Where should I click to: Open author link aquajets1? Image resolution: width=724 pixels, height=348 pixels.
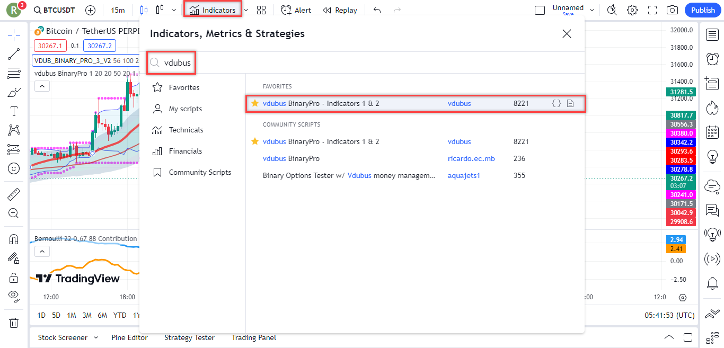(x=464, y=175)
